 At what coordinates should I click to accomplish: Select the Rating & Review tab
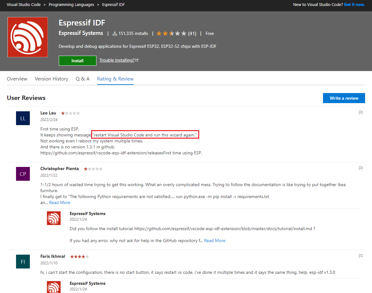click(x=115, y=79)
